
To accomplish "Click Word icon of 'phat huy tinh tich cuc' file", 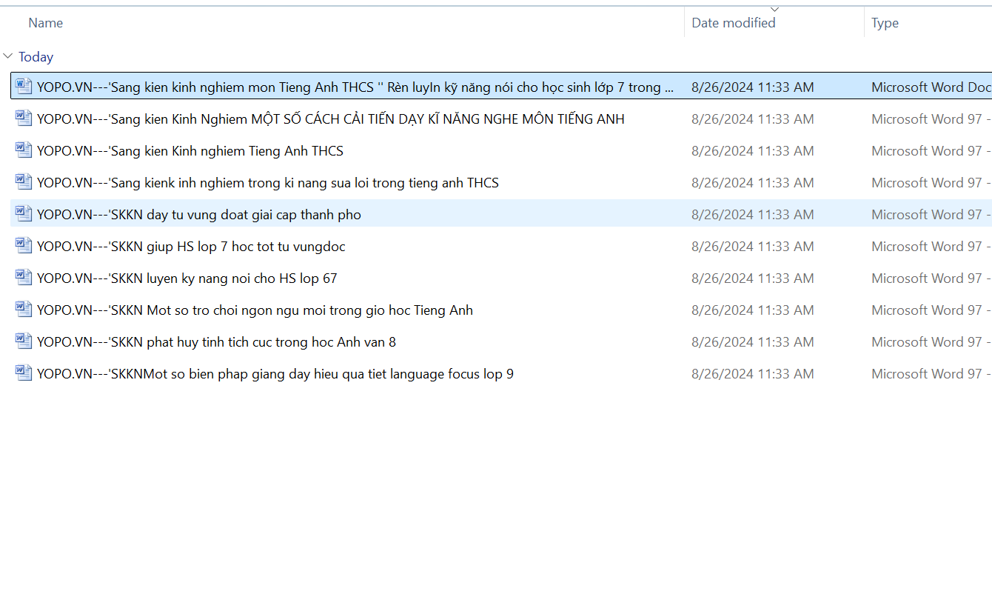I will (x=24, y=341).
